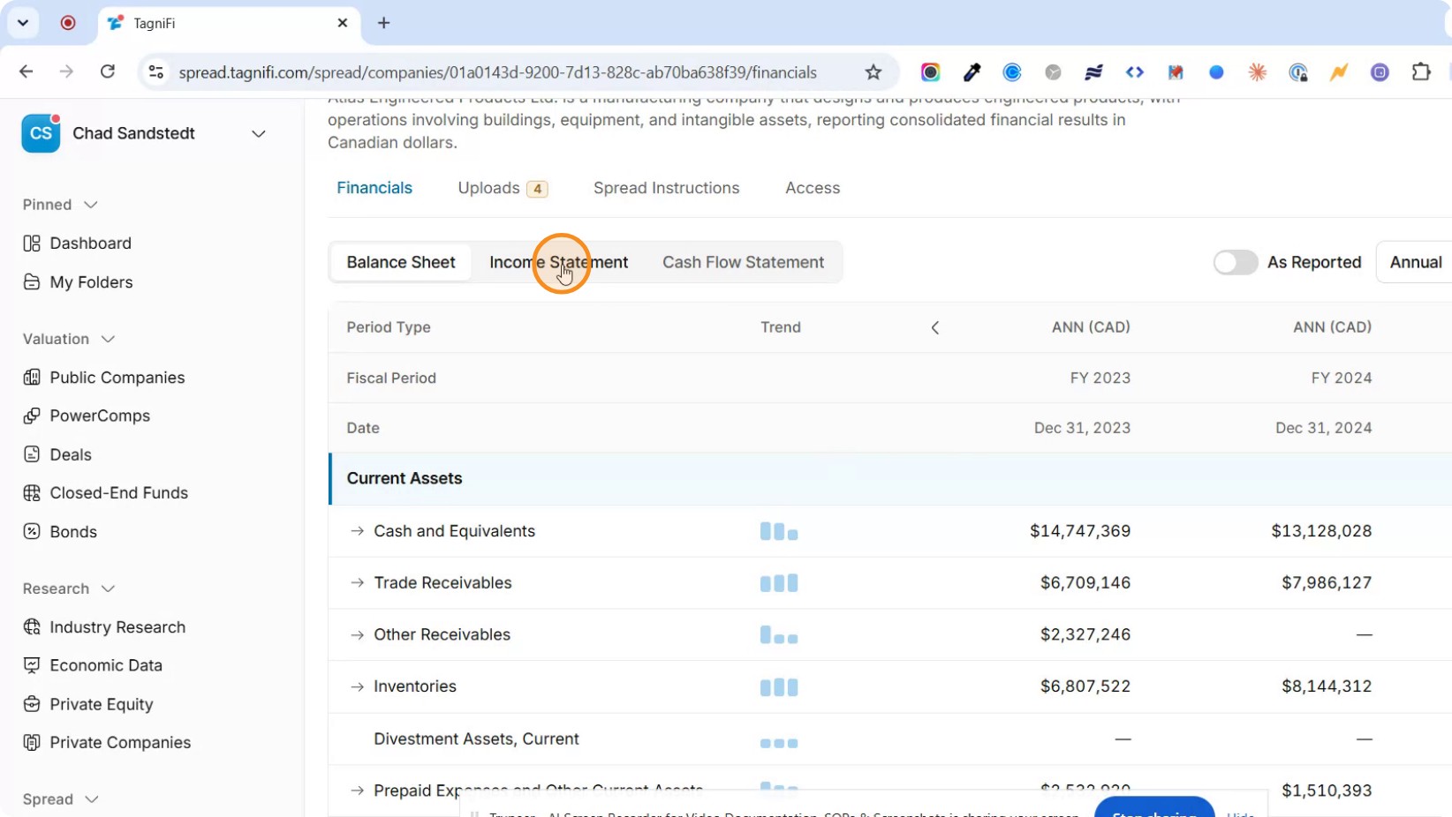Screen dimensions: 1452x817
Task: Open Deals in the sidebar
Action: pyautogui.click(x=57, y=454)
